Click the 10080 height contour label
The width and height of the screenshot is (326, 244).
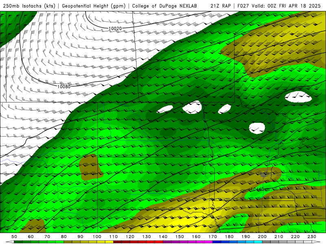point(64,87)
